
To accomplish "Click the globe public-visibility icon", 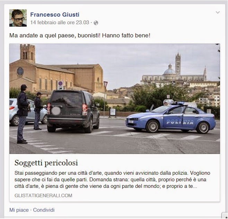I will pyautogui.click(x=96, y=23).
